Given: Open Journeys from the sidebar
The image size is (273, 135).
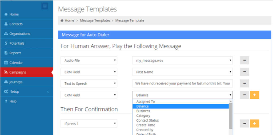Looking at the screenshot, I should (x=27, y=82).
